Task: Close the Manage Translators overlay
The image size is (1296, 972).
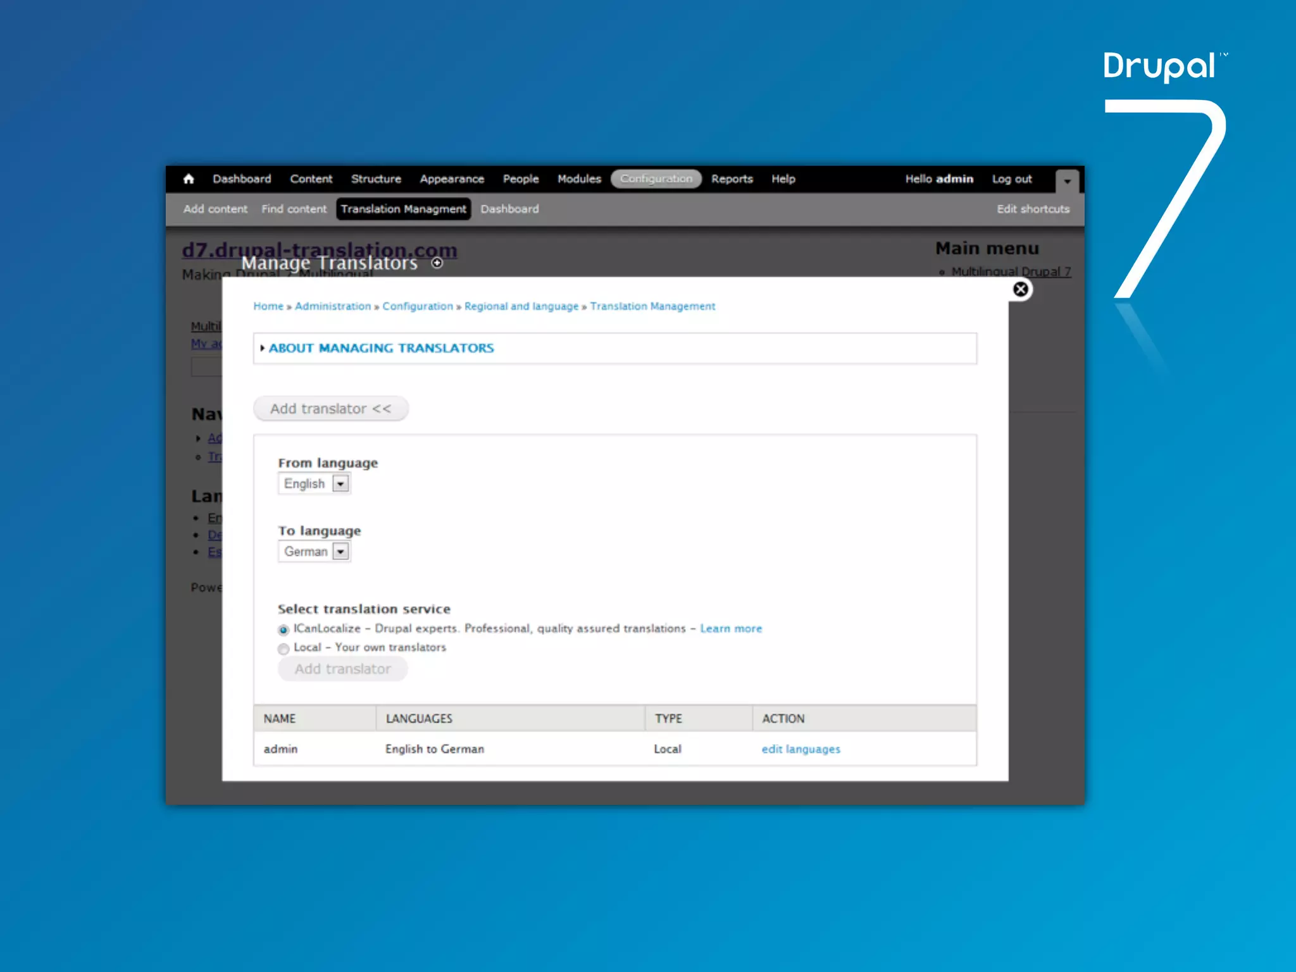Action: tap(1020, 289)
